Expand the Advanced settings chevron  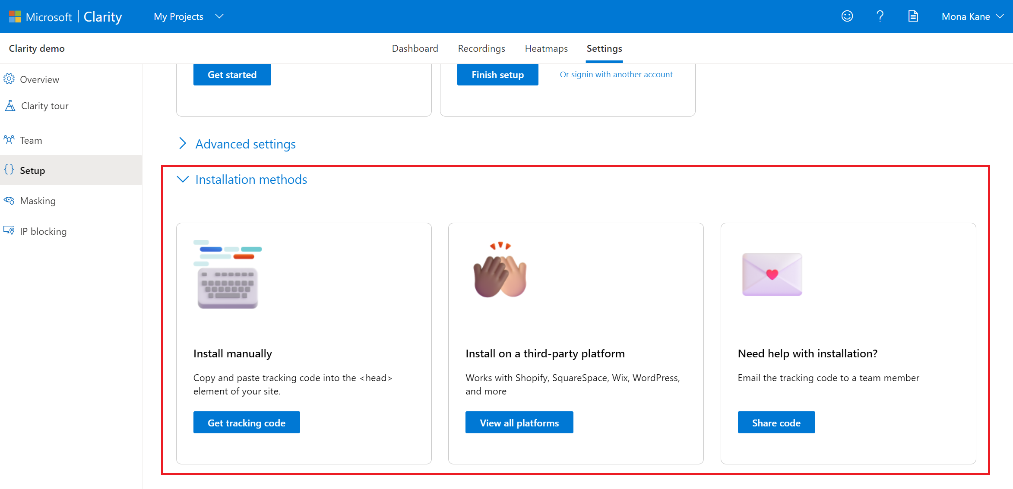tap(183, 143)
